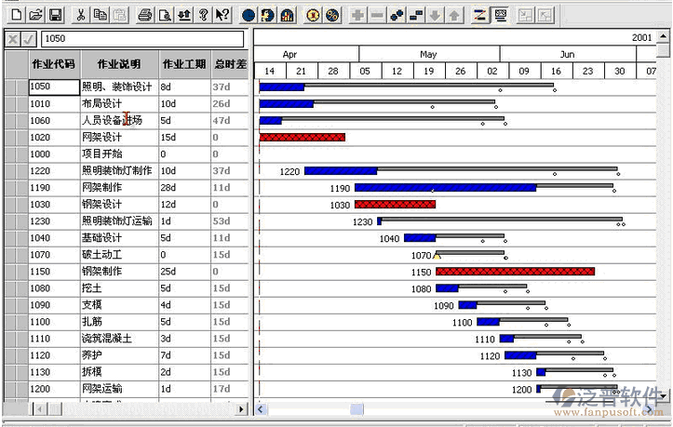The height and width of the screenshot is (427, 673).
Task: Cut selection with the scissors icon
Action: 81,15
